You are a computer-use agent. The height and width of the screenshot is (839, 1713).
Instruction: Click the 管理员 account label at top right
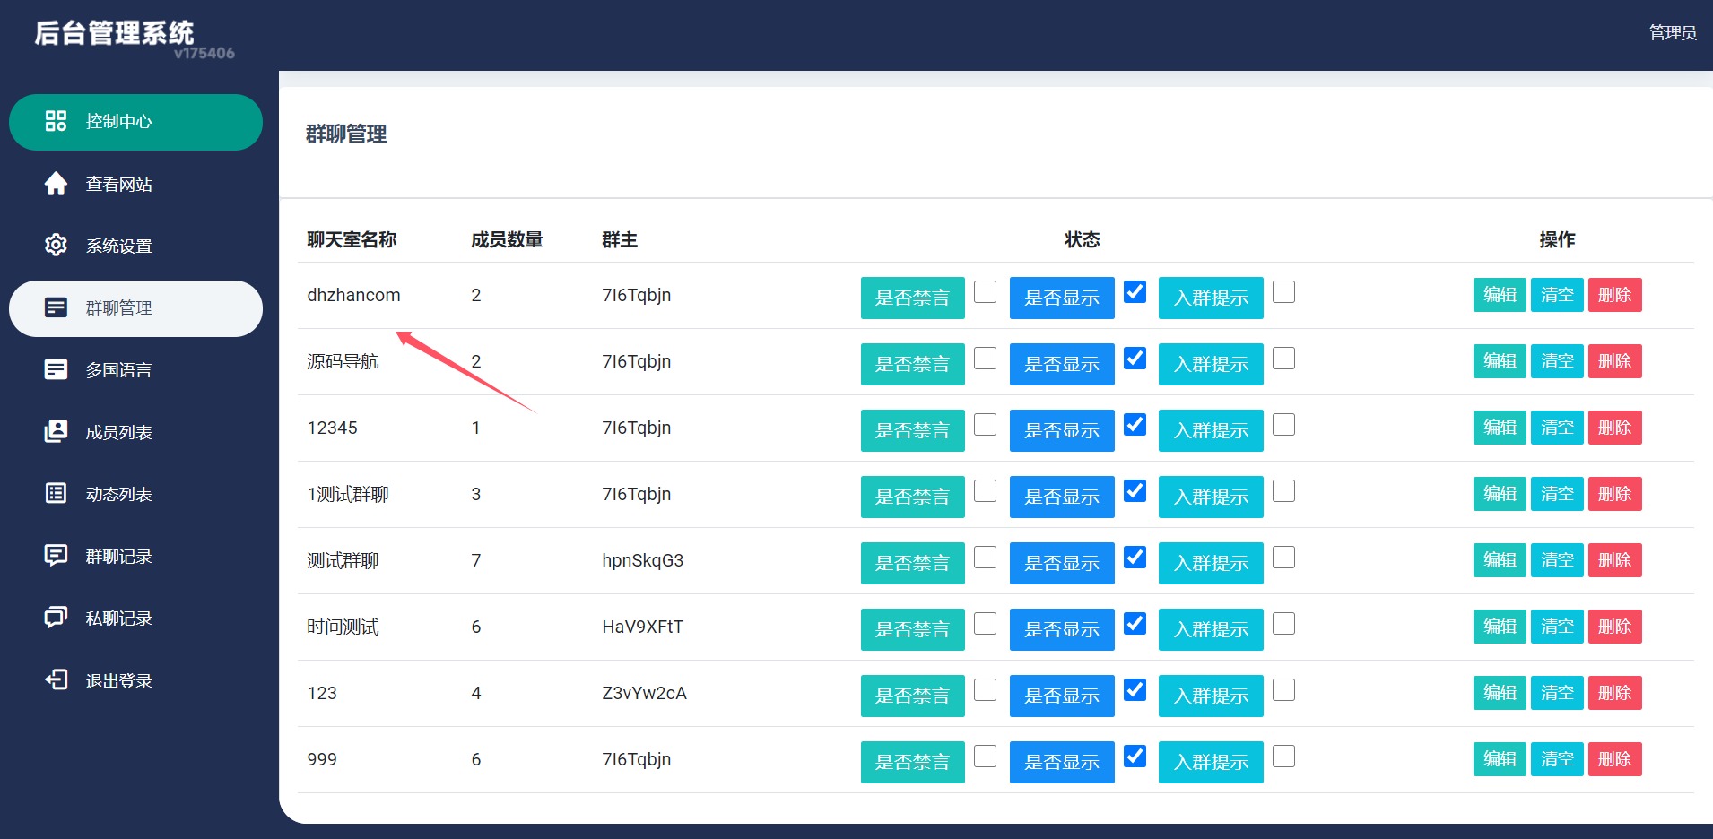tap(1672, 33)
